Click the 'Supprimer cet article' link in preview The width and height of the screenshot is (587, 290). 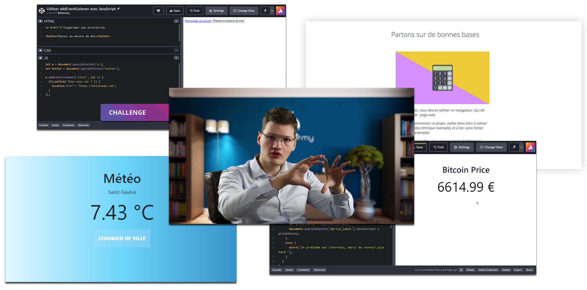(x=198, y=21)
